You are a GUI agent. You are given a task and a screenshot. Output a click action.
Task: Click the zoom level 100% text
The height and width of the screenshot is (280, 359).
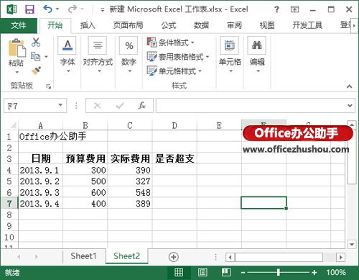336,272
